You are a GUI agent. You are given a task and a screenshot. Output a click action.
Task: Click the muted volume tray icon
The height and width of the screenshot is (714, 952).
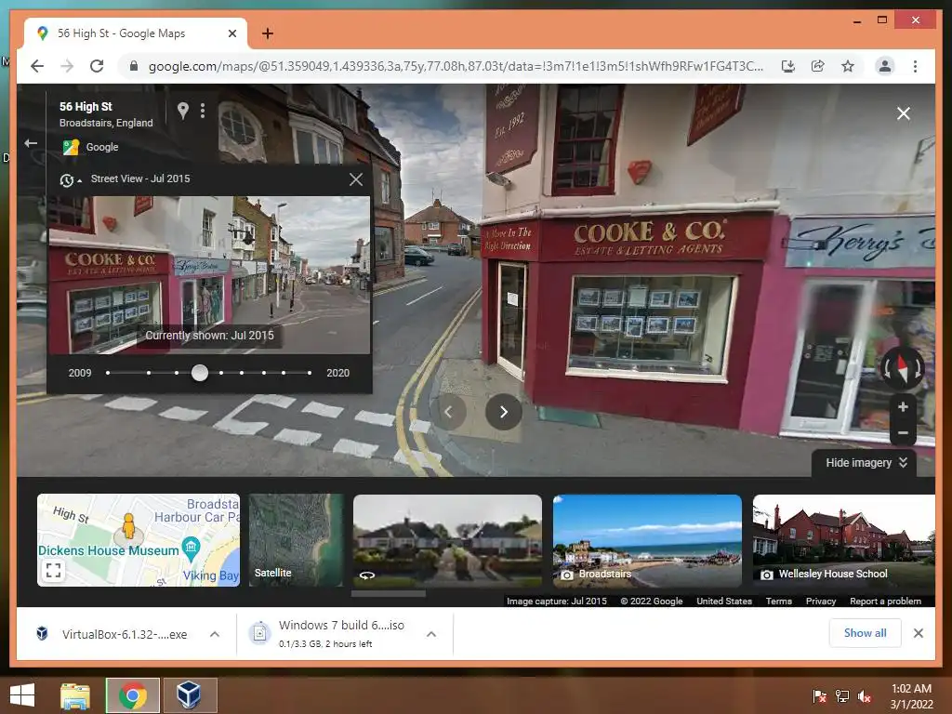pyautogui.click(x=865, y=696)
